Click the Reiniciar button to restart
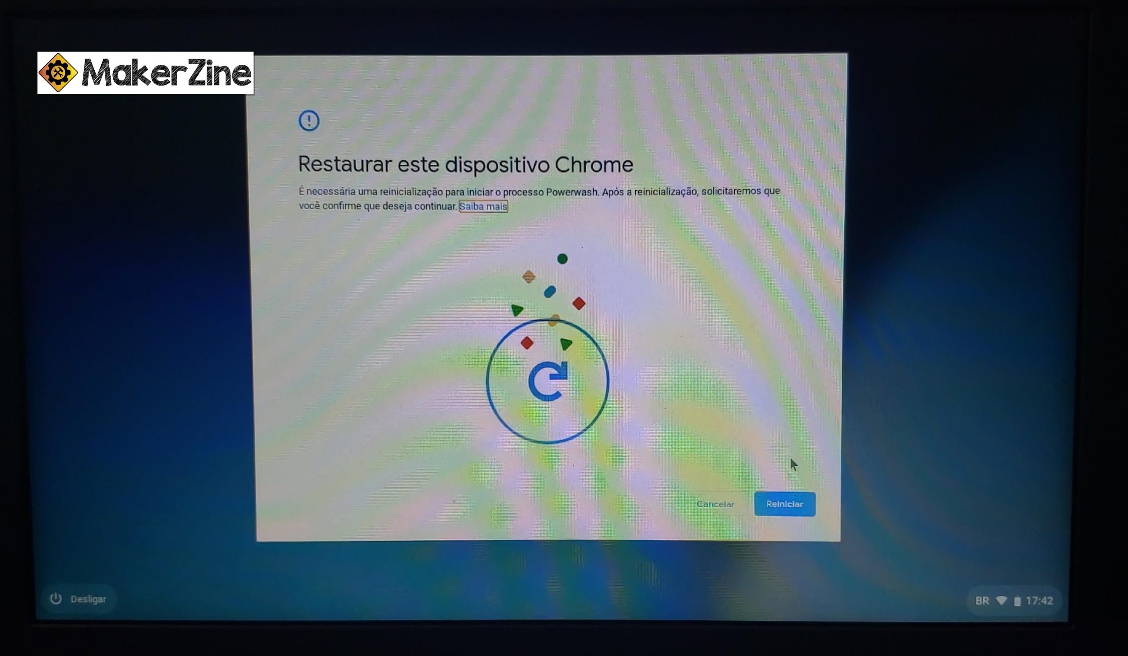Viewport: 1128px width, 656px height. pyautogui.click(x=784, y=504)
